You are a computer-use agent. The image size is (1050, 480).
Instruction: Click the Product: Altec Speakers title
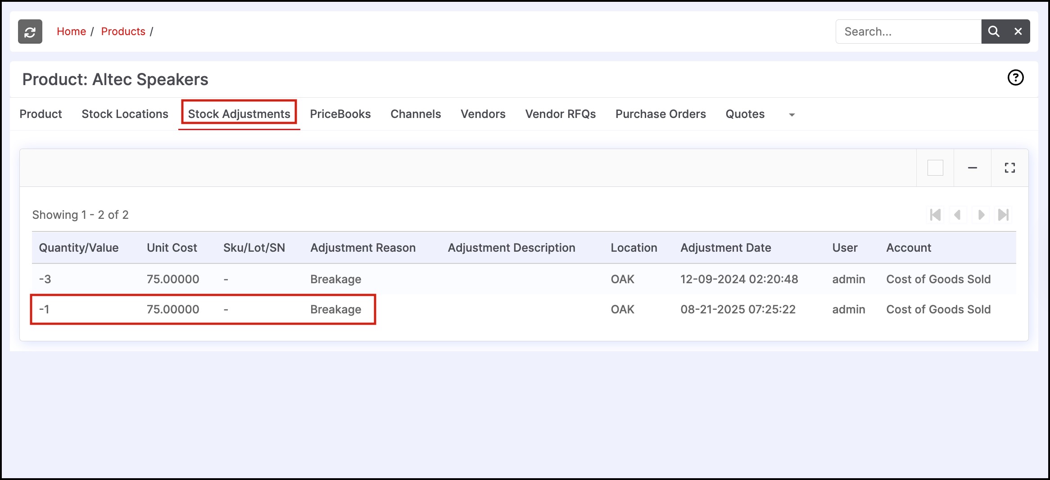[x=115, y=79]
